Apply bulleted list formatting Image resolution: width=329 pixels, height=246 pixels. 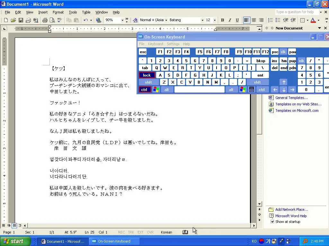278,20
